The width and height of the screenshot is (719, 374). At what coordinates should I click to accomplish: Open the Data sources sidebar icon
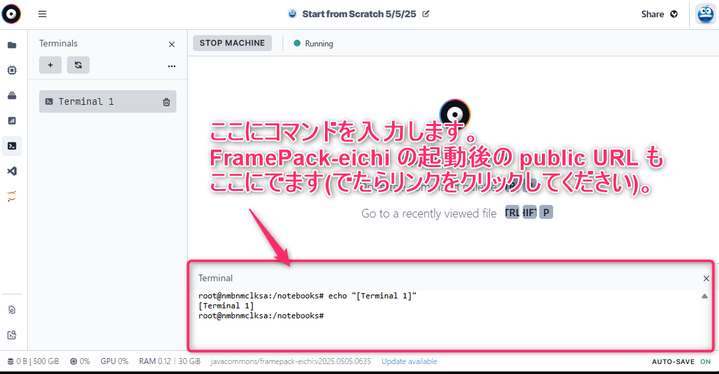point(12,95)
